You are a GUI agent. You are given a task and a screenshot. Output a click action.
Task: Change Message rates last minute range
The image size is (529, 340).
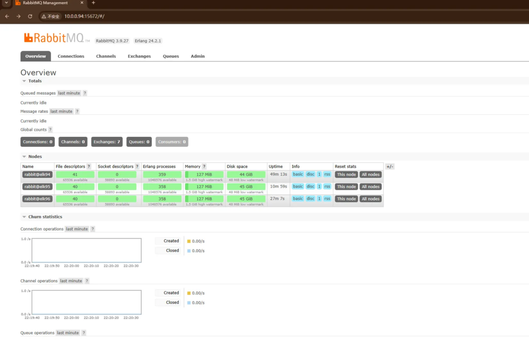click(61, 111)
